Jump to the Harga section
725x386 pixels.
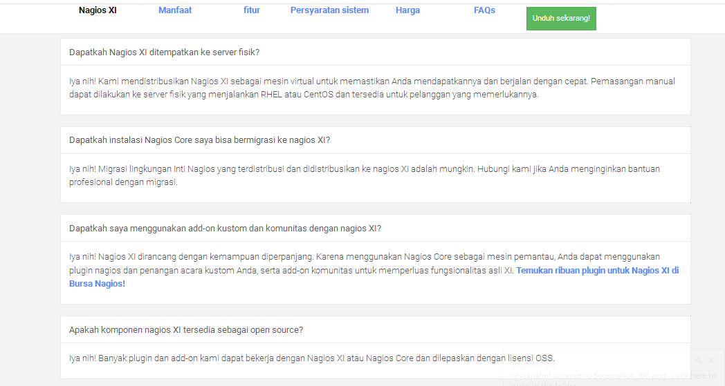pos(407,10)
